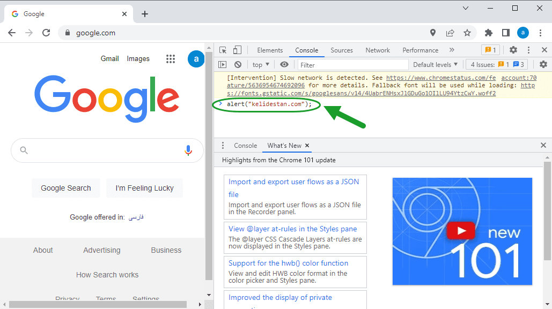Viewport: 552px width, 309px height.
Task: Open the Extensions puzzle icon
Action: click(x=489, y=33)
